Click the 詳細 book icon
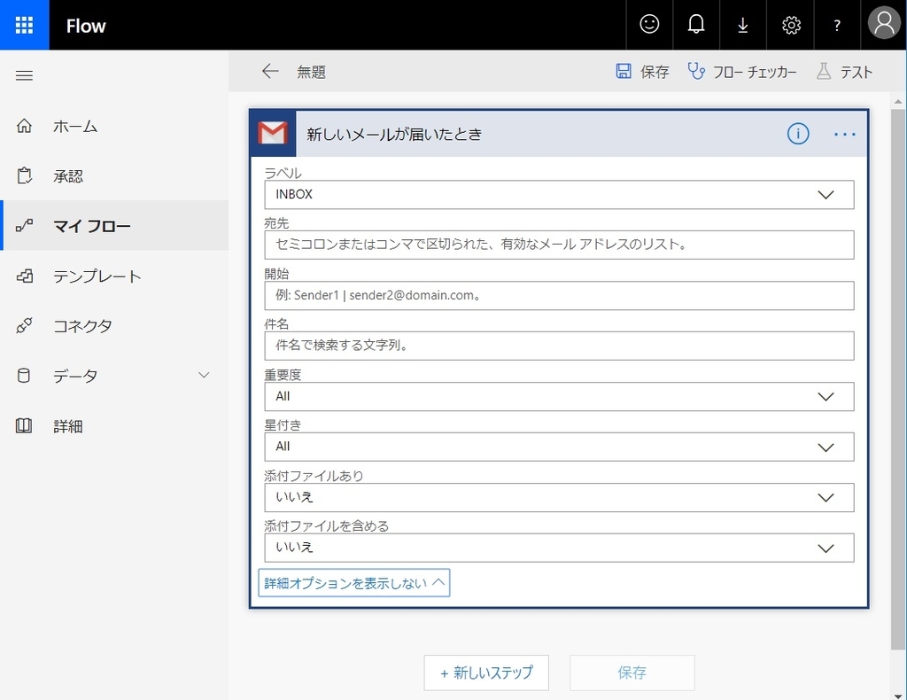 click(x=24, y=426)
